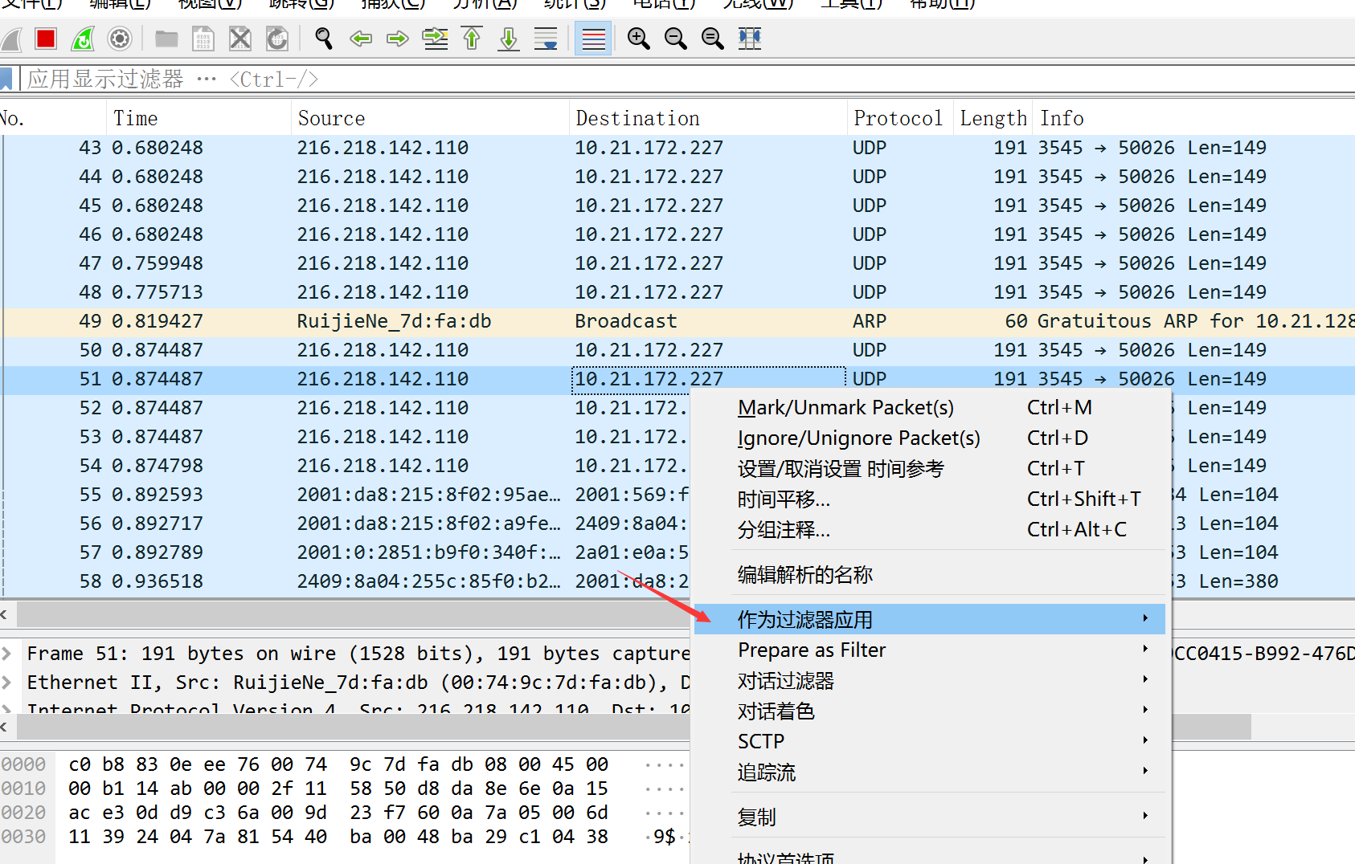
Task: Select 设置/取消设置 时间参考 menu entry
Action: coord(930,469)
